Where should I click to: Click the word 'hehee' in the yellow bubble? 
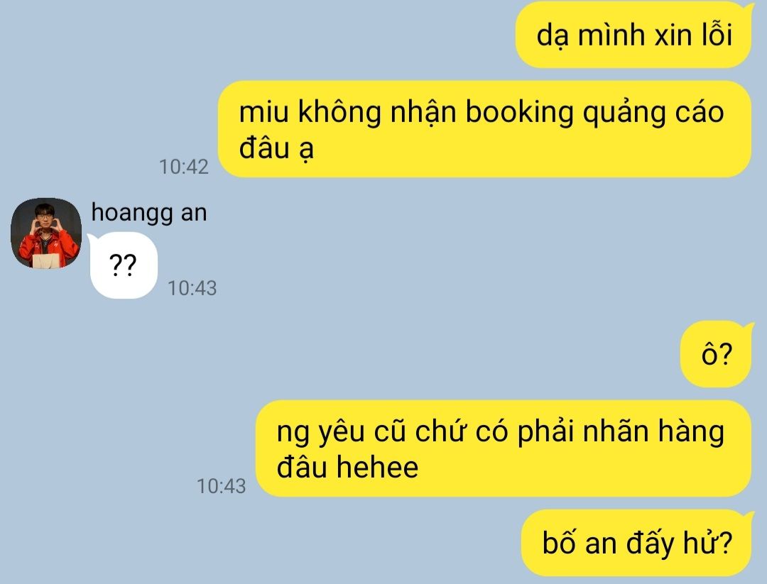point(377,467)
